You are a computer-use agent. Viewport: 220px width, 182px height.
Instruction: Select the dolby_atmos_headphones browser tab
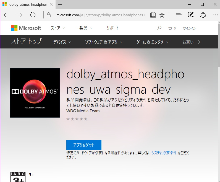click(28, 4)
